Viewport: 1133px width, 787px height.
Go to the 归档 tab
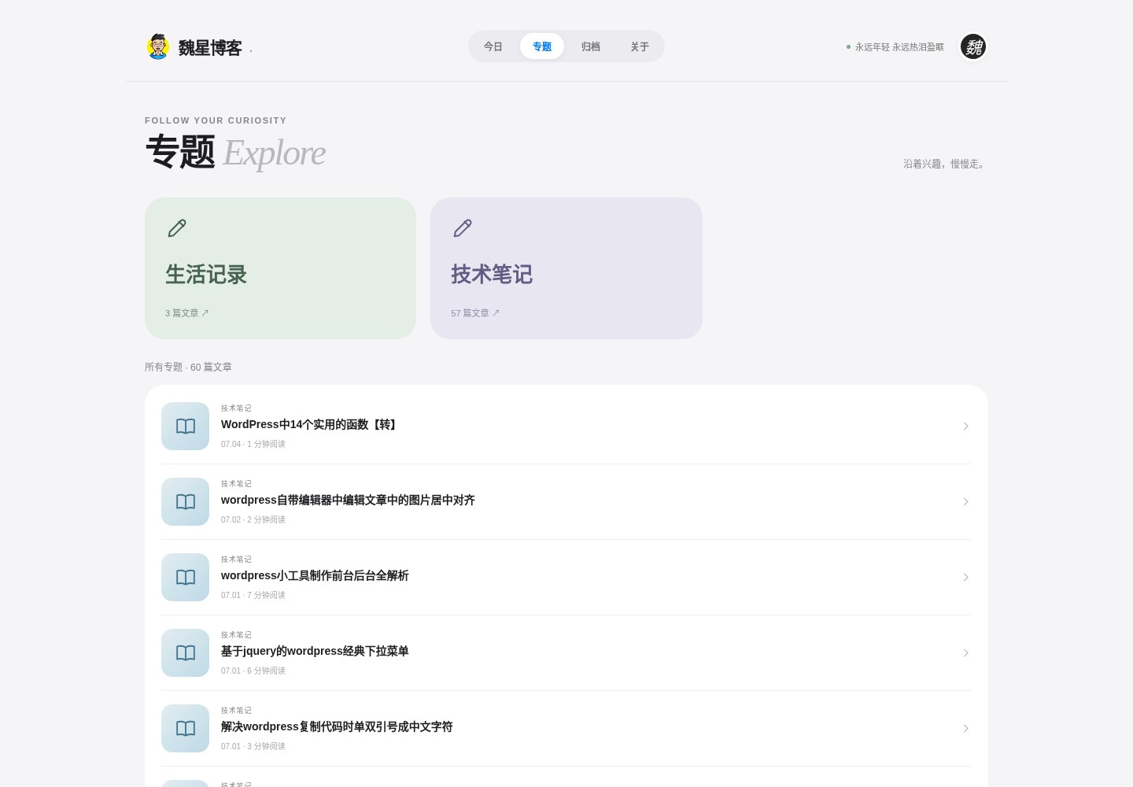591,46
